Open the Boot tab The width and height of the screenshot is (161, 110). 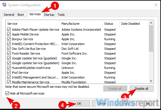click(21, 15)
